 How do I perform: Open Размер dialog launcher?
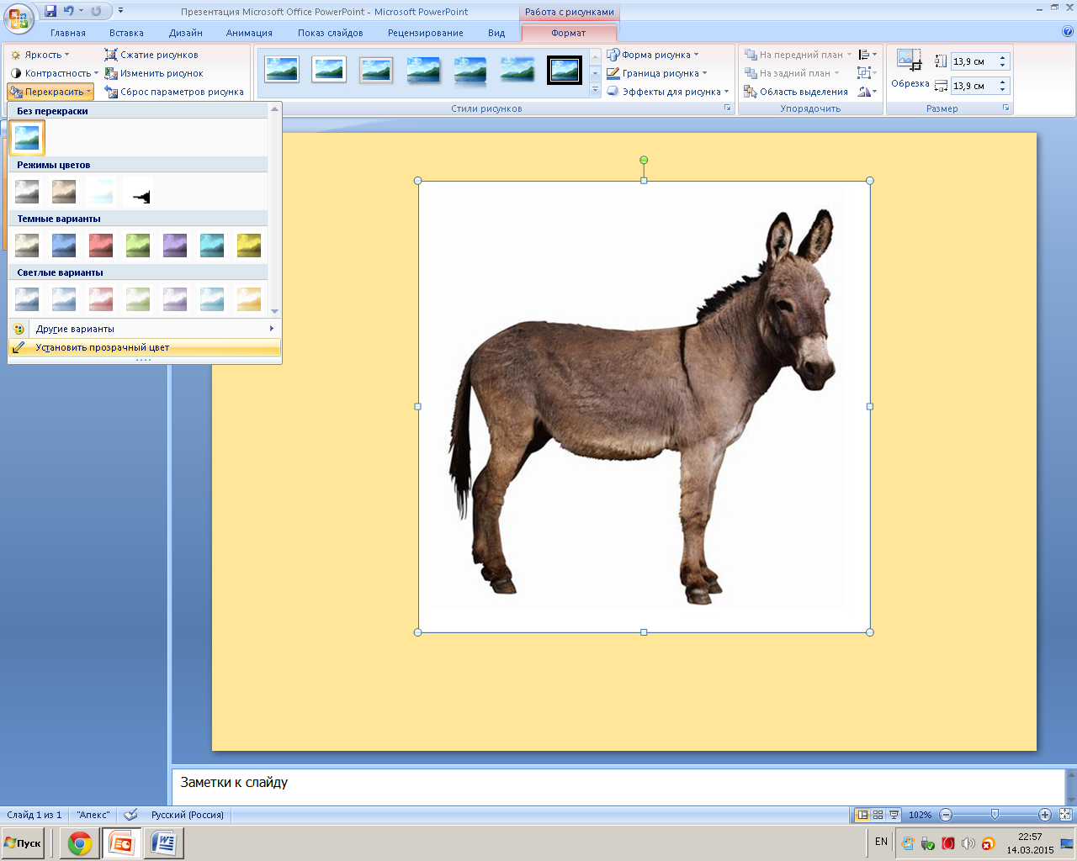pyautogui.click(x=1005, y=108)
